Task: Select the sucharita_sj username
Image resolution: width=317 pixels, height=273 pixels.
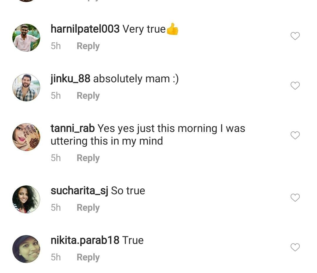Action: [79, 191]
